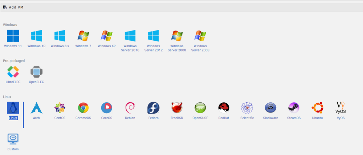Click the Debian label link

pyautogui.click(x=130, y=118)
